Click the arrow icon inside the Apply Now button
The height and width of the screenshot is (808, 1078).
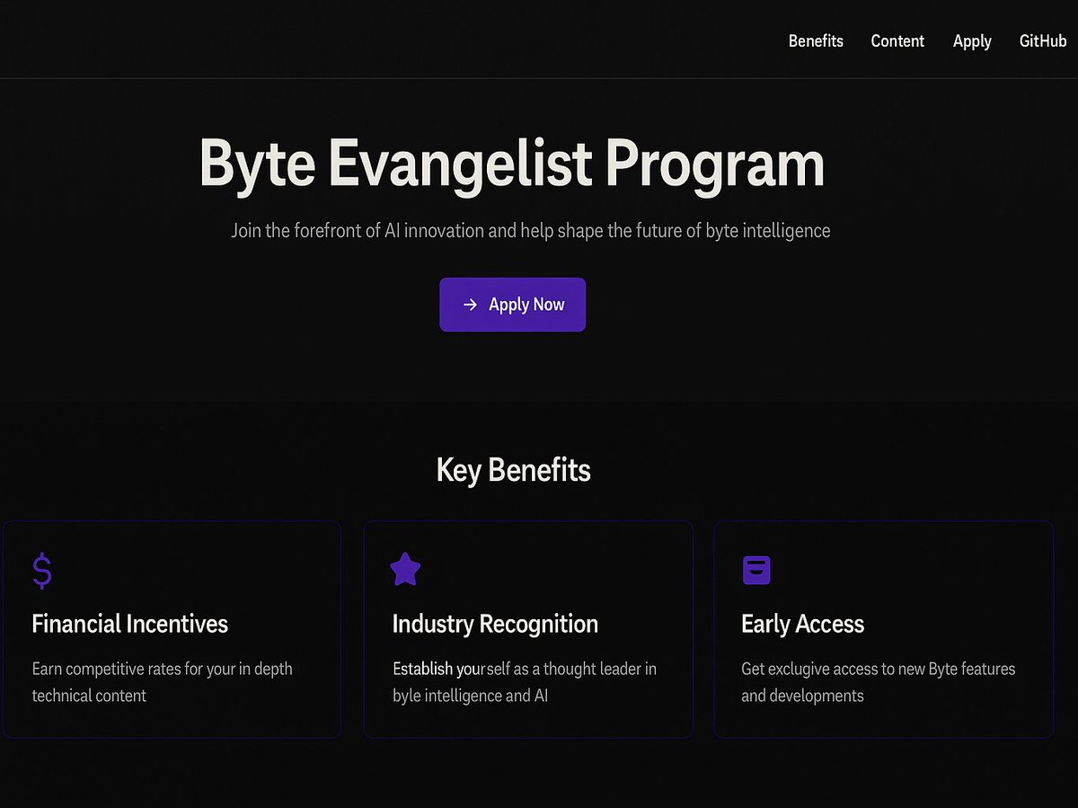tap(470, 304)
